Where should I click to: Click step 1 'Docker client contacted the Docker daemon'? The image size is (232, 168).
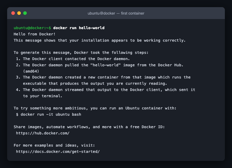click(x=73, y=59)
